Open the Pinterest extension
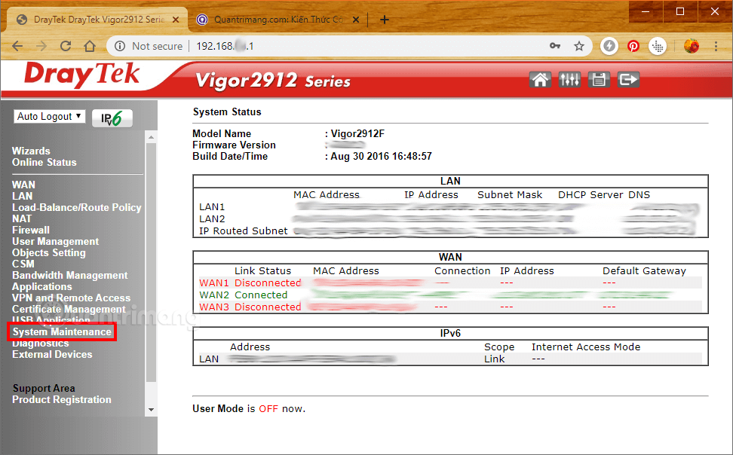 point(633,46)
